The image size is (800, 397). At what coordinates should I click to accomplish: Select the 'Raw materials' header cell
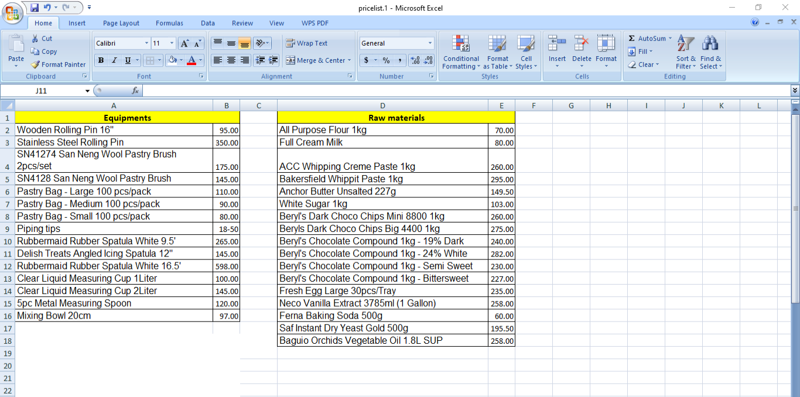396,118
